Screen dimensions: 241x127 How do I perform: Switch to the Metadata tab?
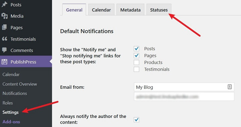(x=130, y=10)
